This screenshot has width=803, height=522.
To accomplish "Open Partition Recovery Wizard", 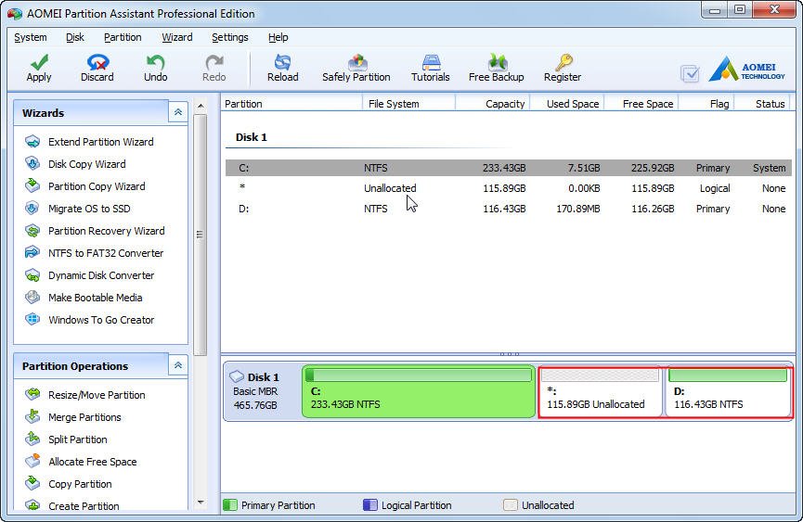I will pyautogui.click(x=95, y=231).
